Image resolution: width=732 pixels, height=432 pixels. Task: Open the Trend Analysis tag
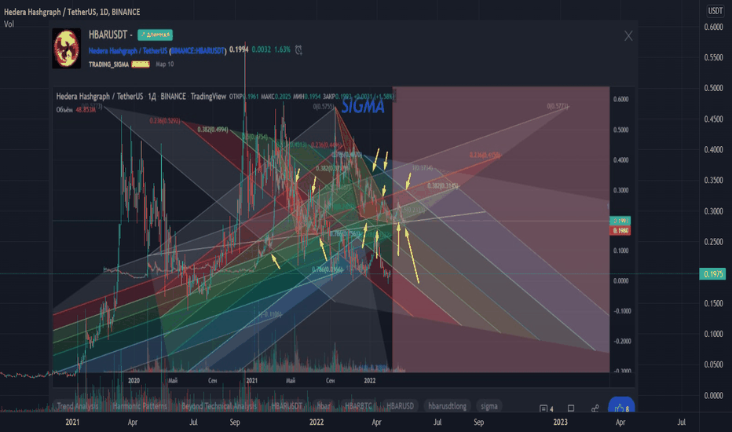click(78, 406)
